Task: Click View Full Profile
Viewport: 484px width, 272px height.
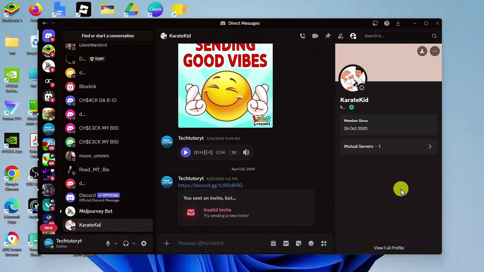Action: click(389, 248)
